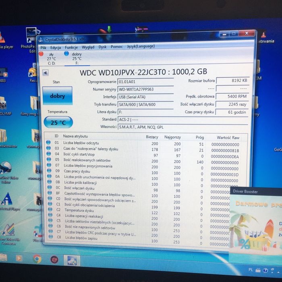The image size is (282, 282).
Task: Click the PL language indicator in tray
Action: [x=251, y=270]
